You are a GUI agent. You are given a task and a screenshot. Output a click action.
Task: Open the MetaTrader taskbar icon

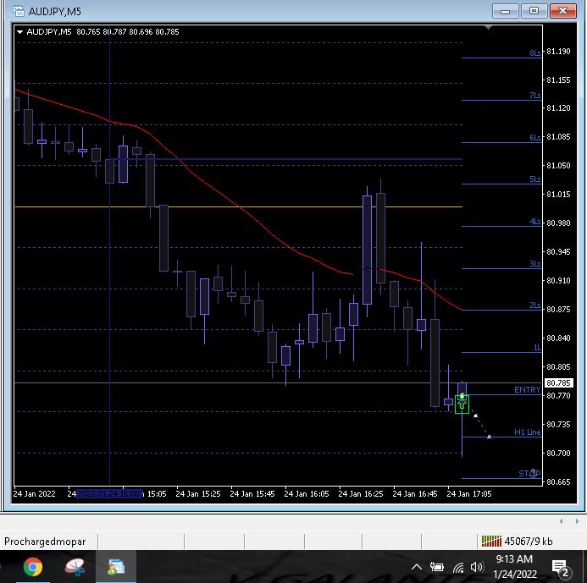[x=116, y=567]
